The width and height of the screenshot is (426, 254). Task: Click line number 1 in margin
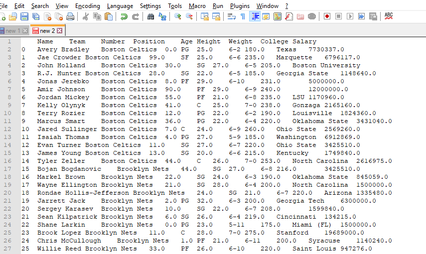9,41
